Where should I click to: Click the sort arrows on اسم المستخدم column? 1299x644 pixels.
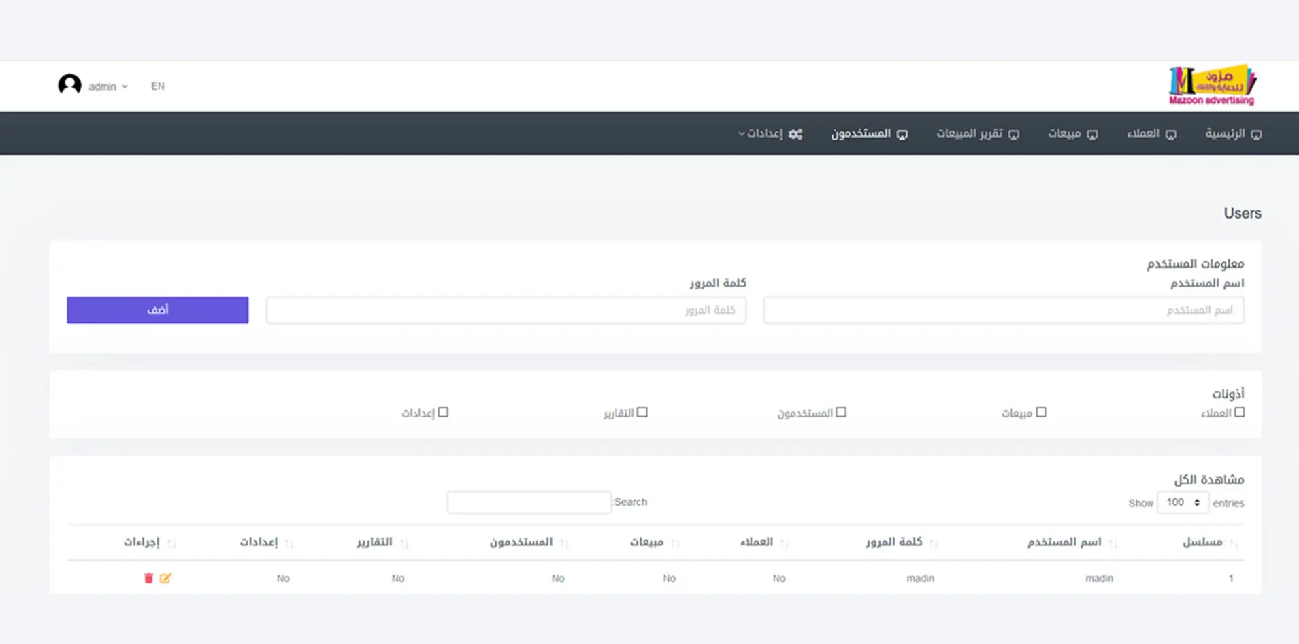[1113, 543]
